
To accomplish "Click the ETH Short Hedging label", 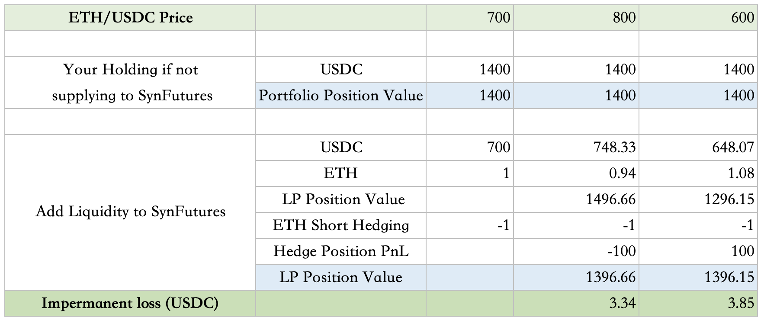I will [x=341, y=225].
